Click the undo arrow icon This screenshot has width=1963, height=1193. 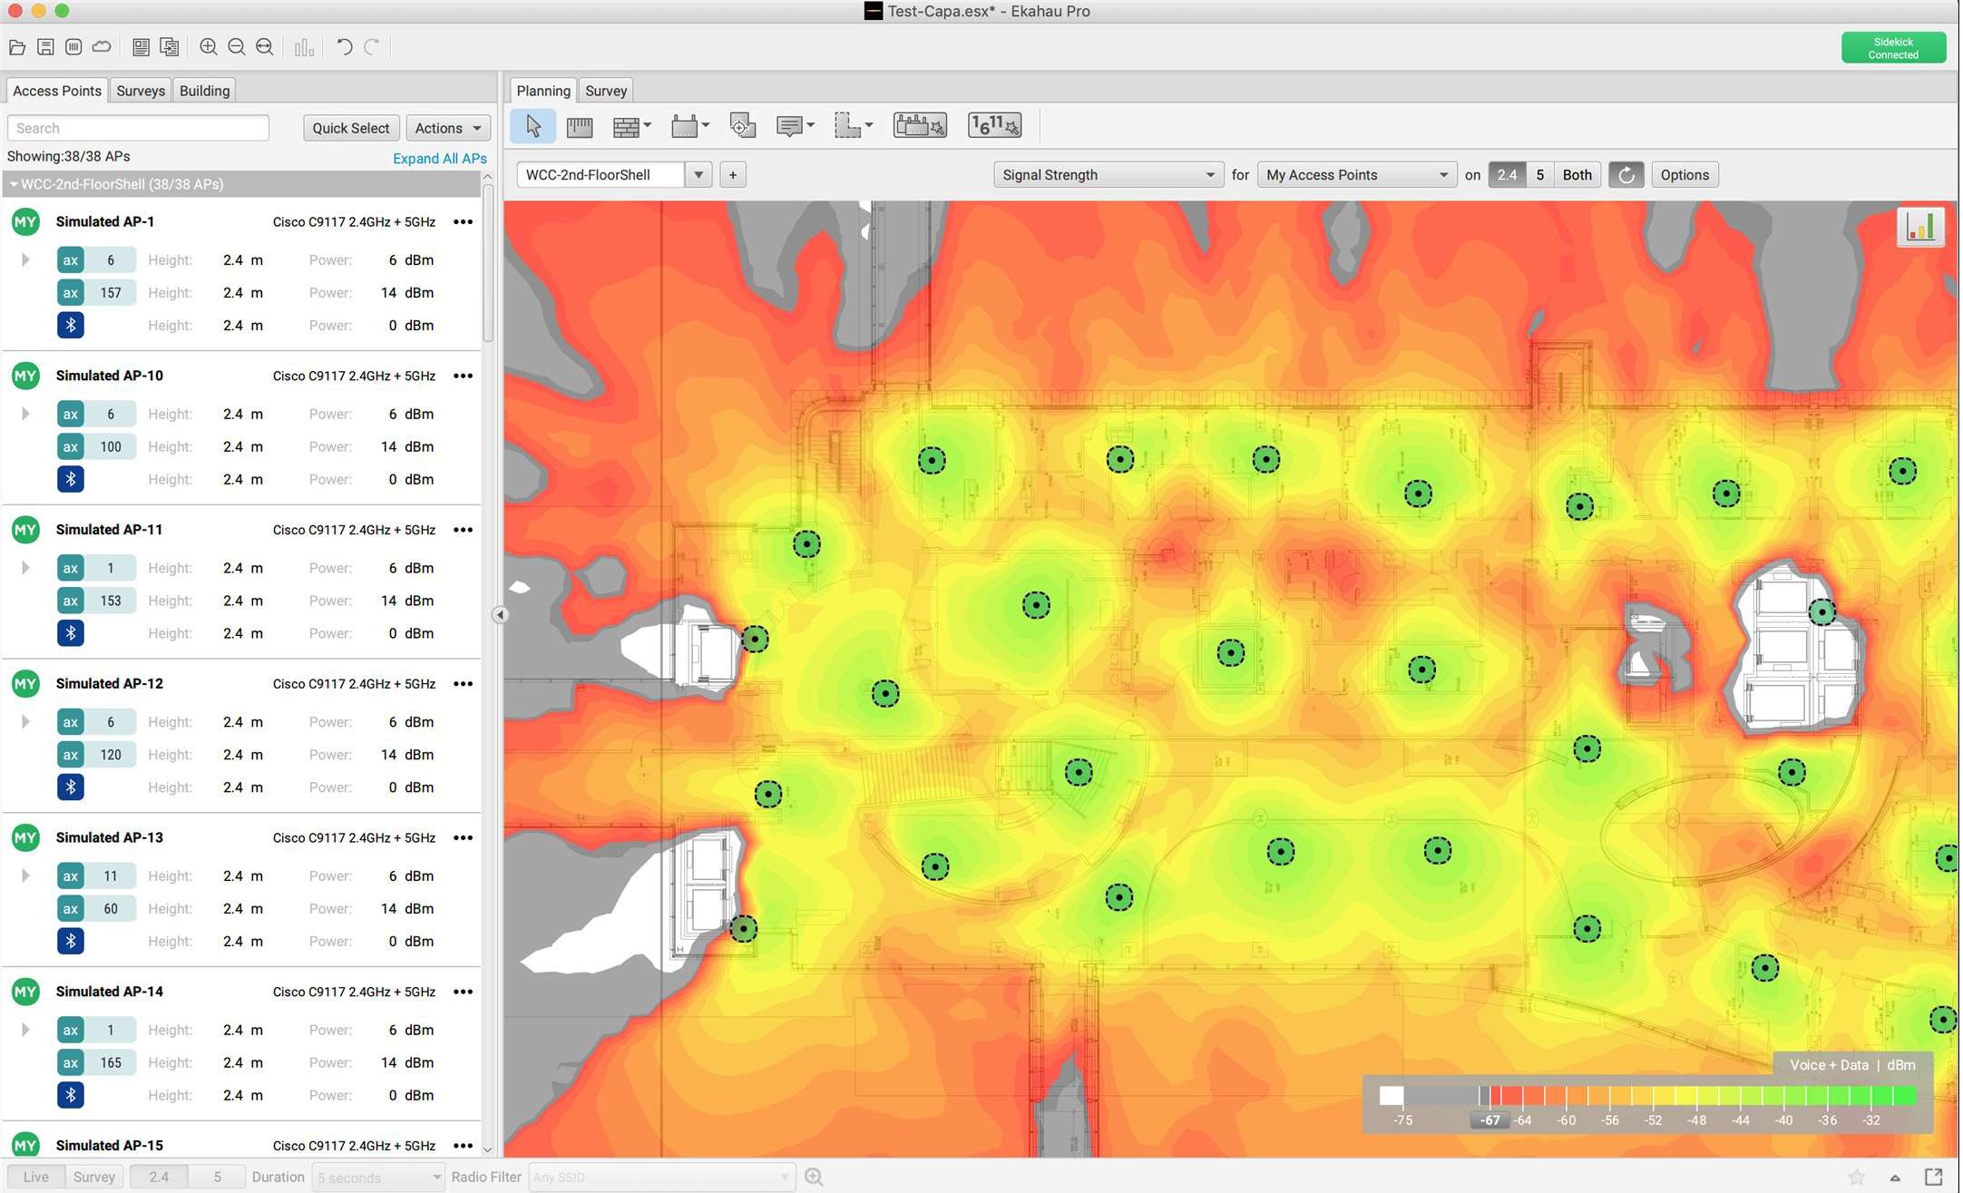click(344, 47)
